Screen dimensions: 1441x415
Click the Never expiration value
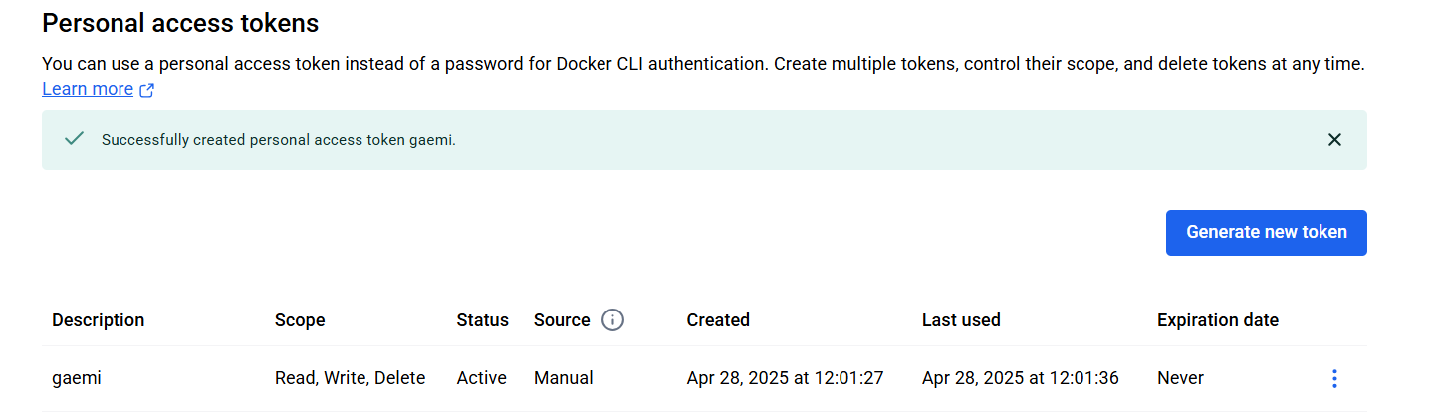(1180, 378)
